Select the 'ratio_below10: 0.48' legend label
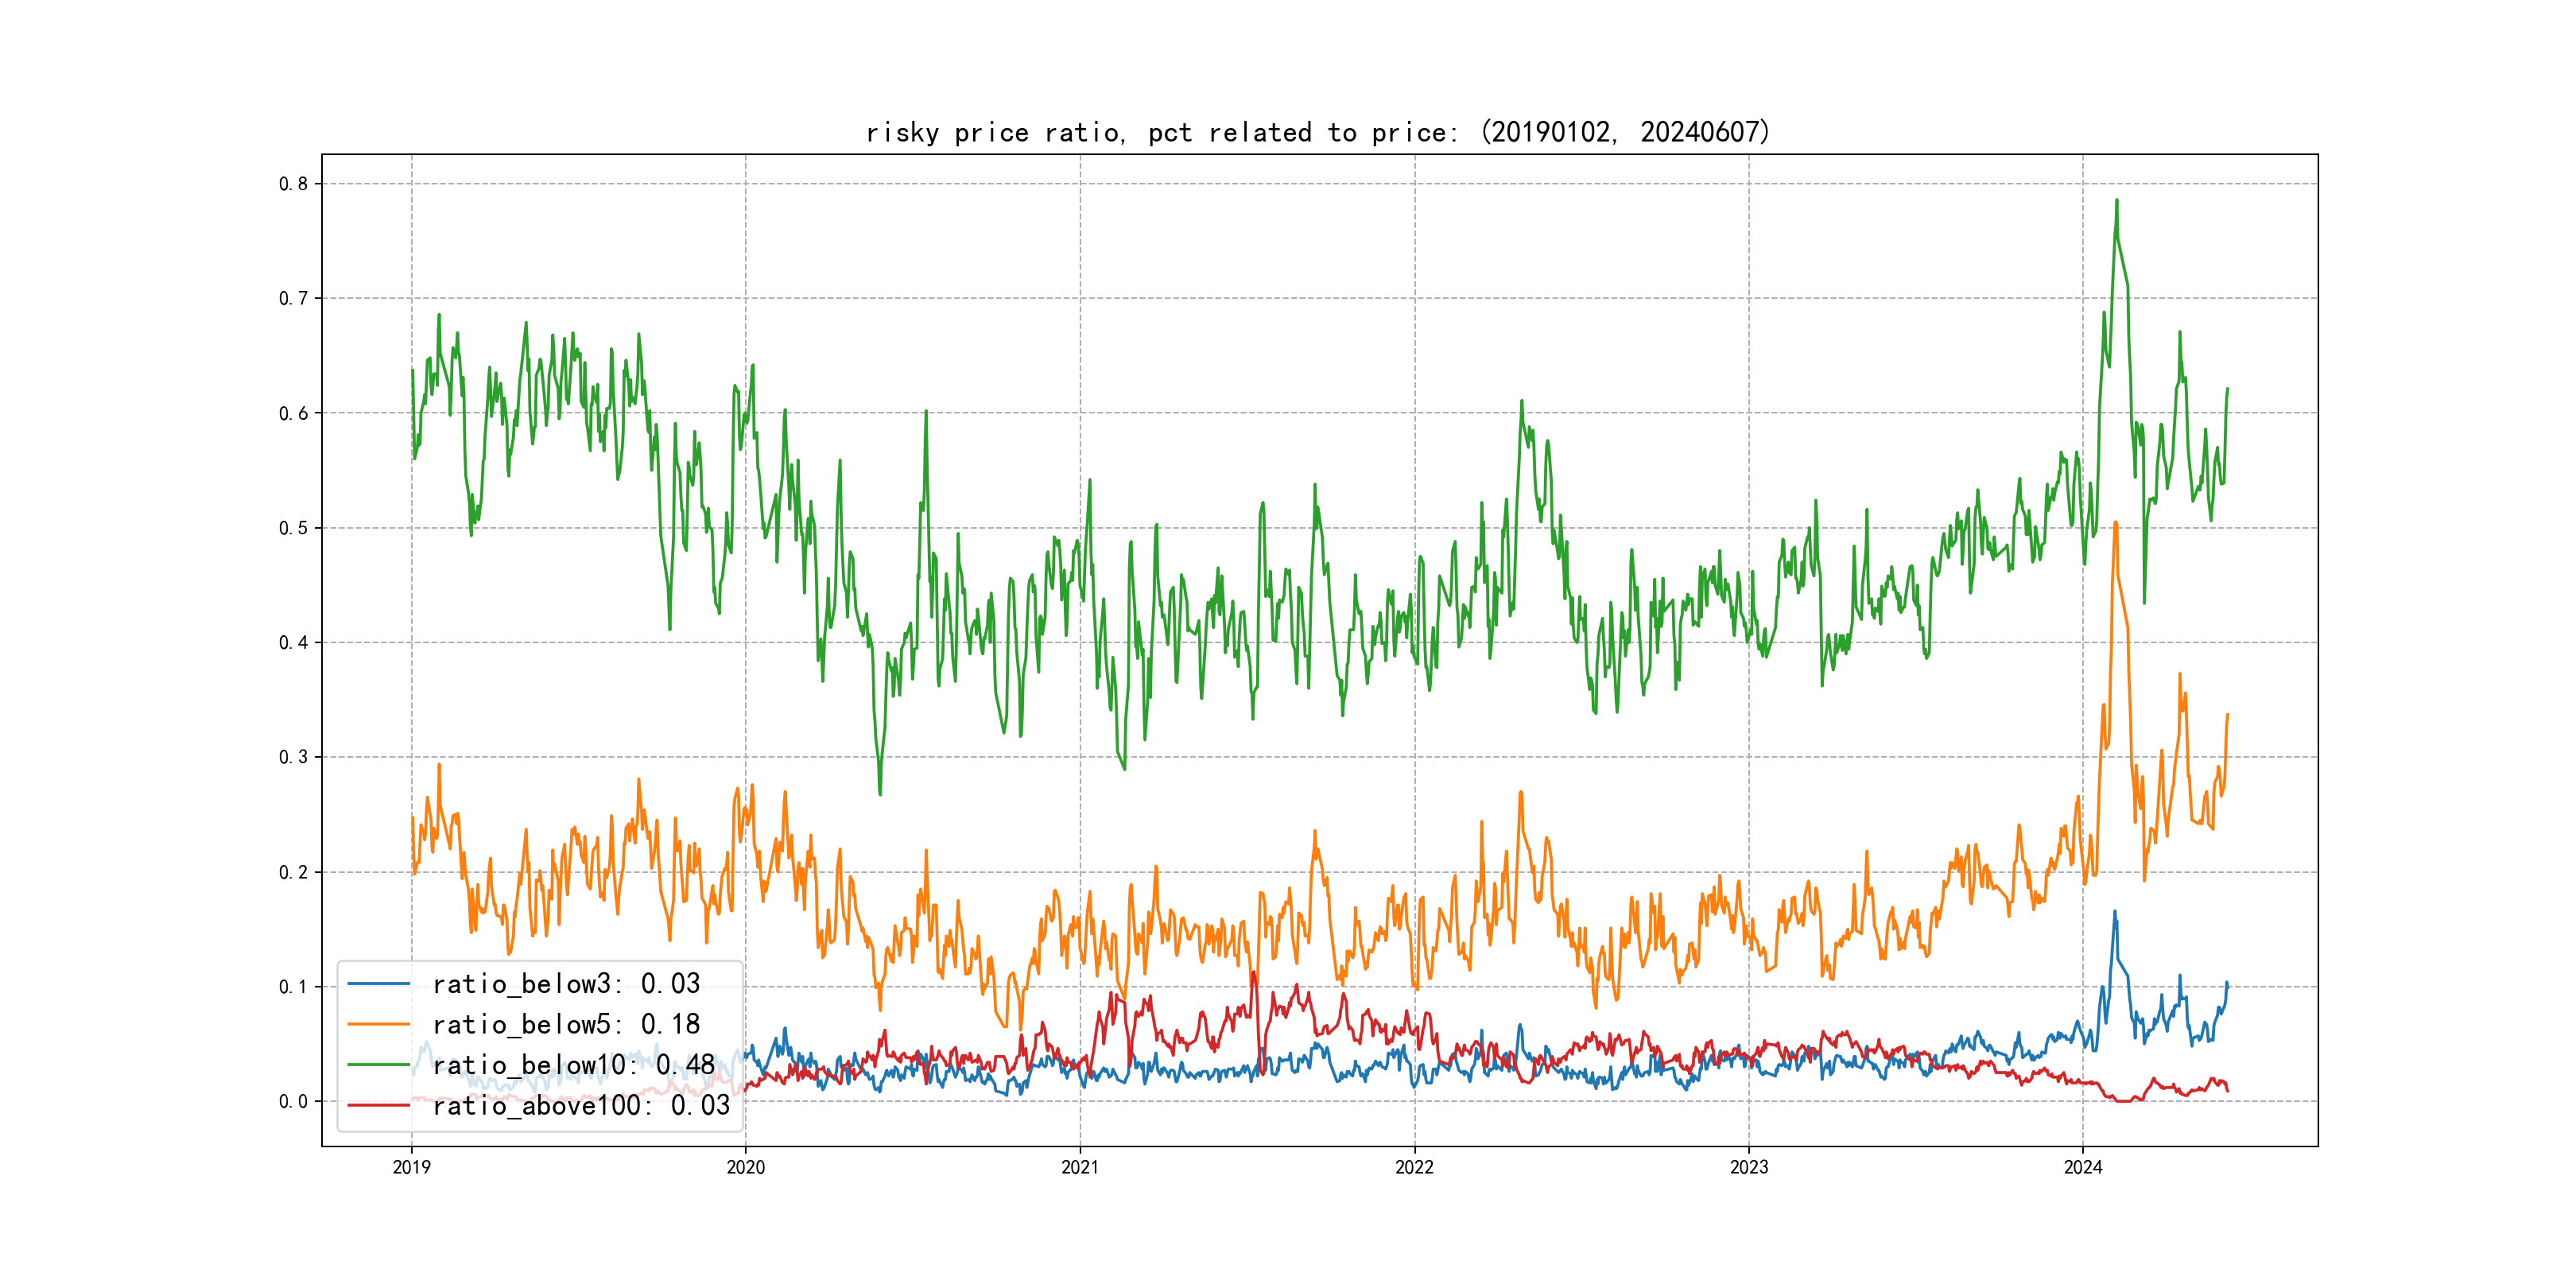Viewport: 2576px width, 1288px height. [573, 1065]
